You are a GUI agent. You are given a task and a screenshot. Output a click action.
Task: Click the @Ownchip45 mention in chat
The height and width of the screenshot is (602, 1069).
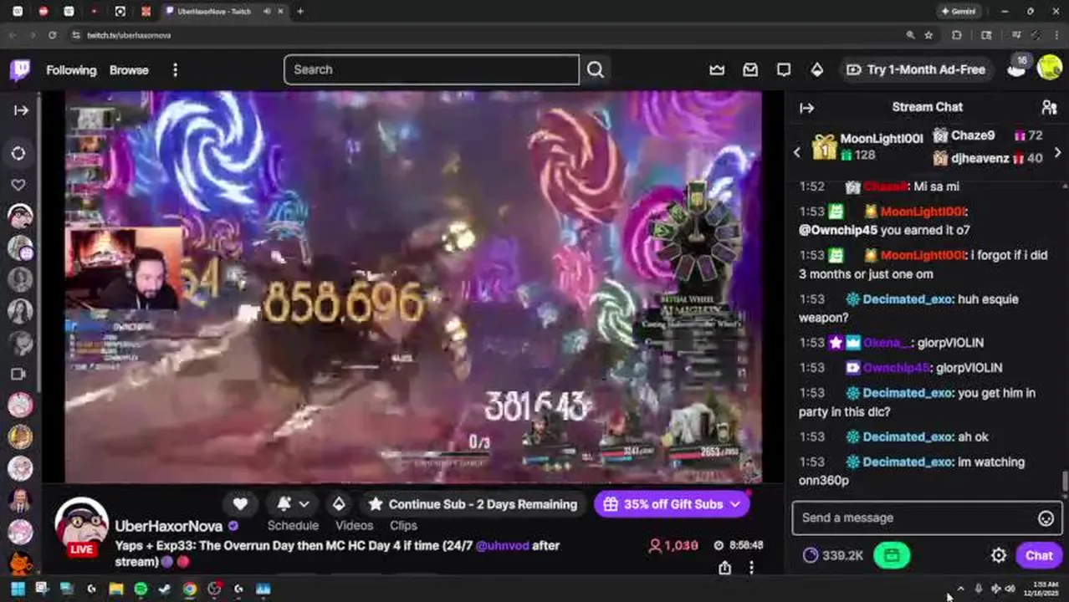pyautogui.click(x=837, y=230)
